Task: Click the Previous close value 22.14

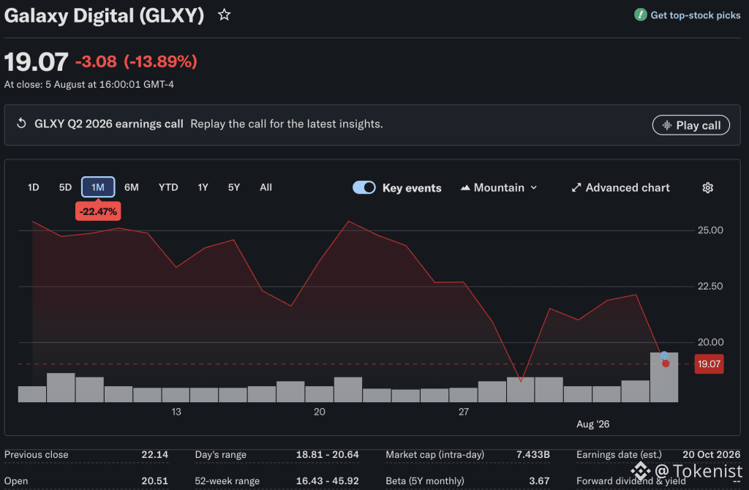Action: coord(154,455)
